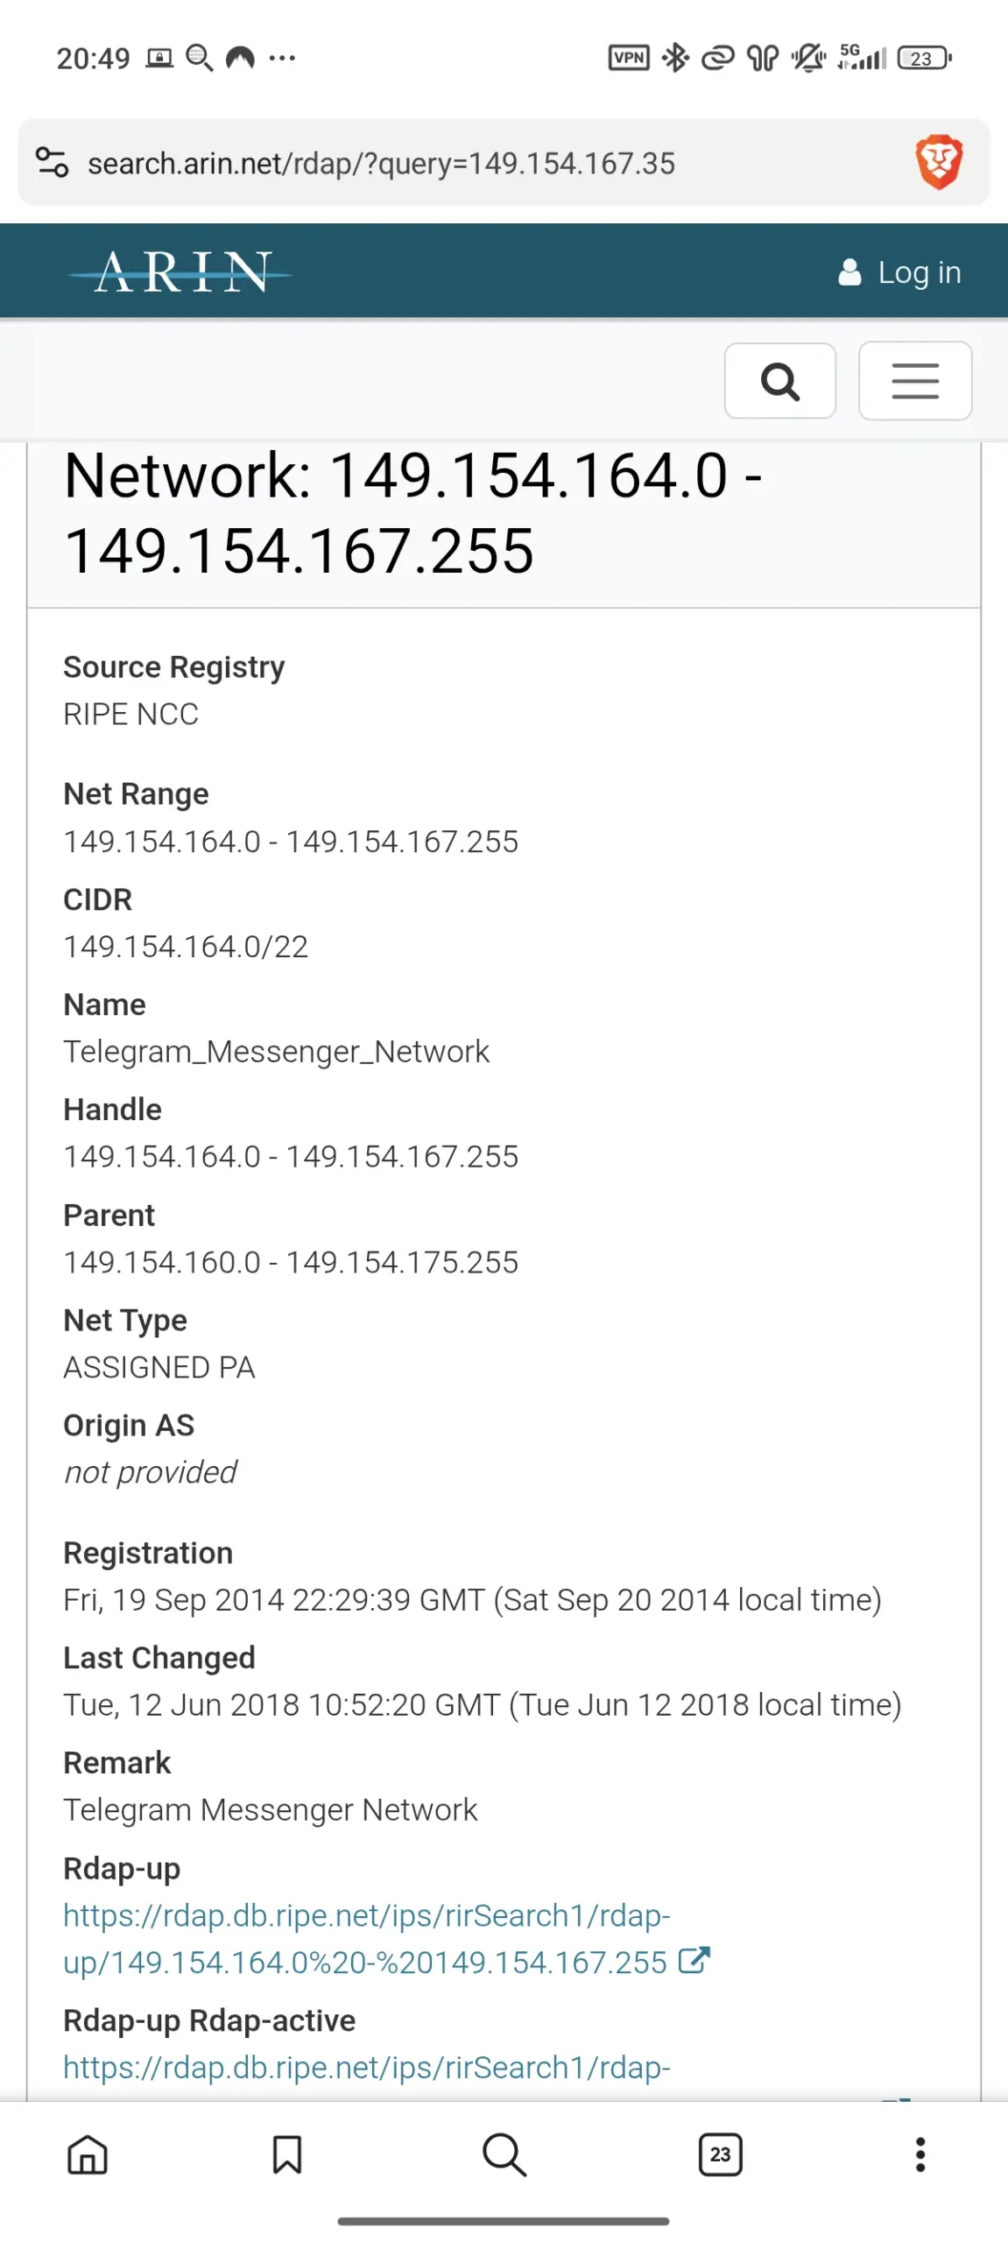Tap the bottom bar search icon
The width and height of the screenshot is (1008, 2242).
504,2154
